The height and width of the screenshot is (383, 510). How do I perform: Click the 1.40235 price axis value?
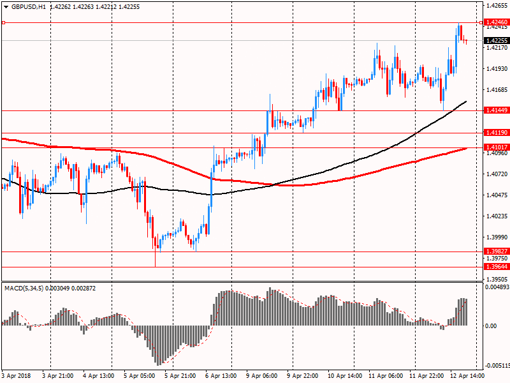point(497,216)
